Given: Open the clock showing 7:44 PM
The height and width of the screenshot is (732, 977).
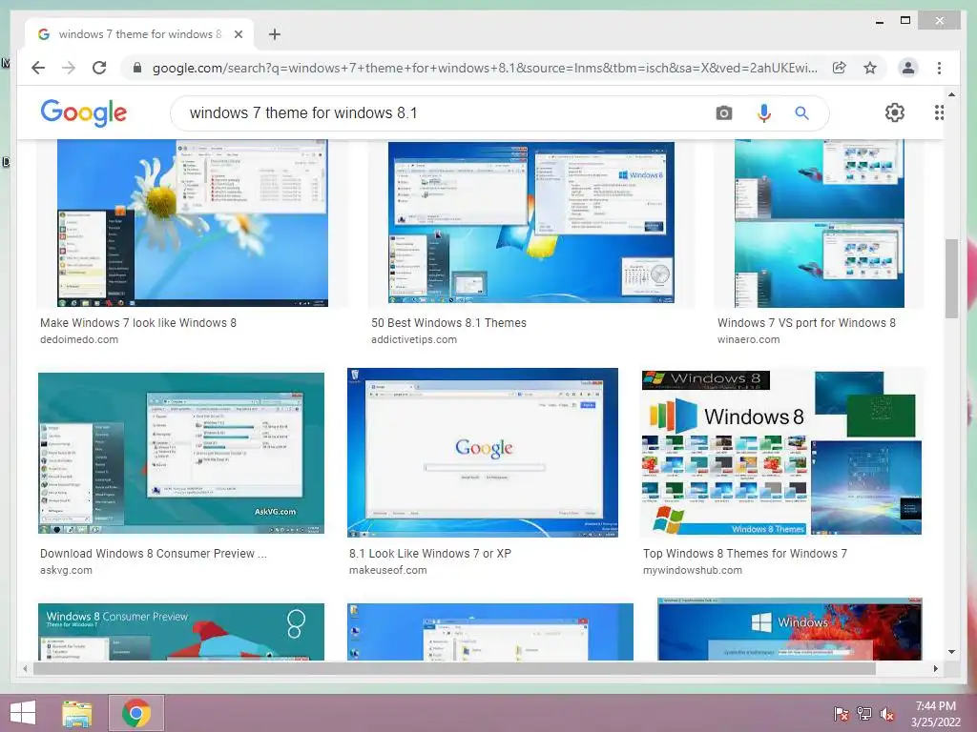Looking at the screenshot, I should 935,714.
